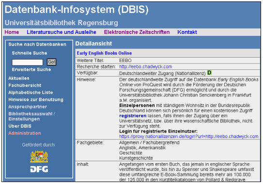Open the Administration link
The image size is (263, 184).
[25, 133]
